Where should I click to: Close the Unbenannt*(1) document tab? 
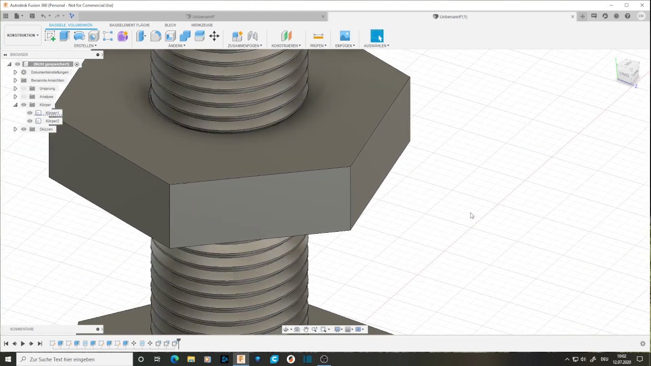click(x=572, y=17)
